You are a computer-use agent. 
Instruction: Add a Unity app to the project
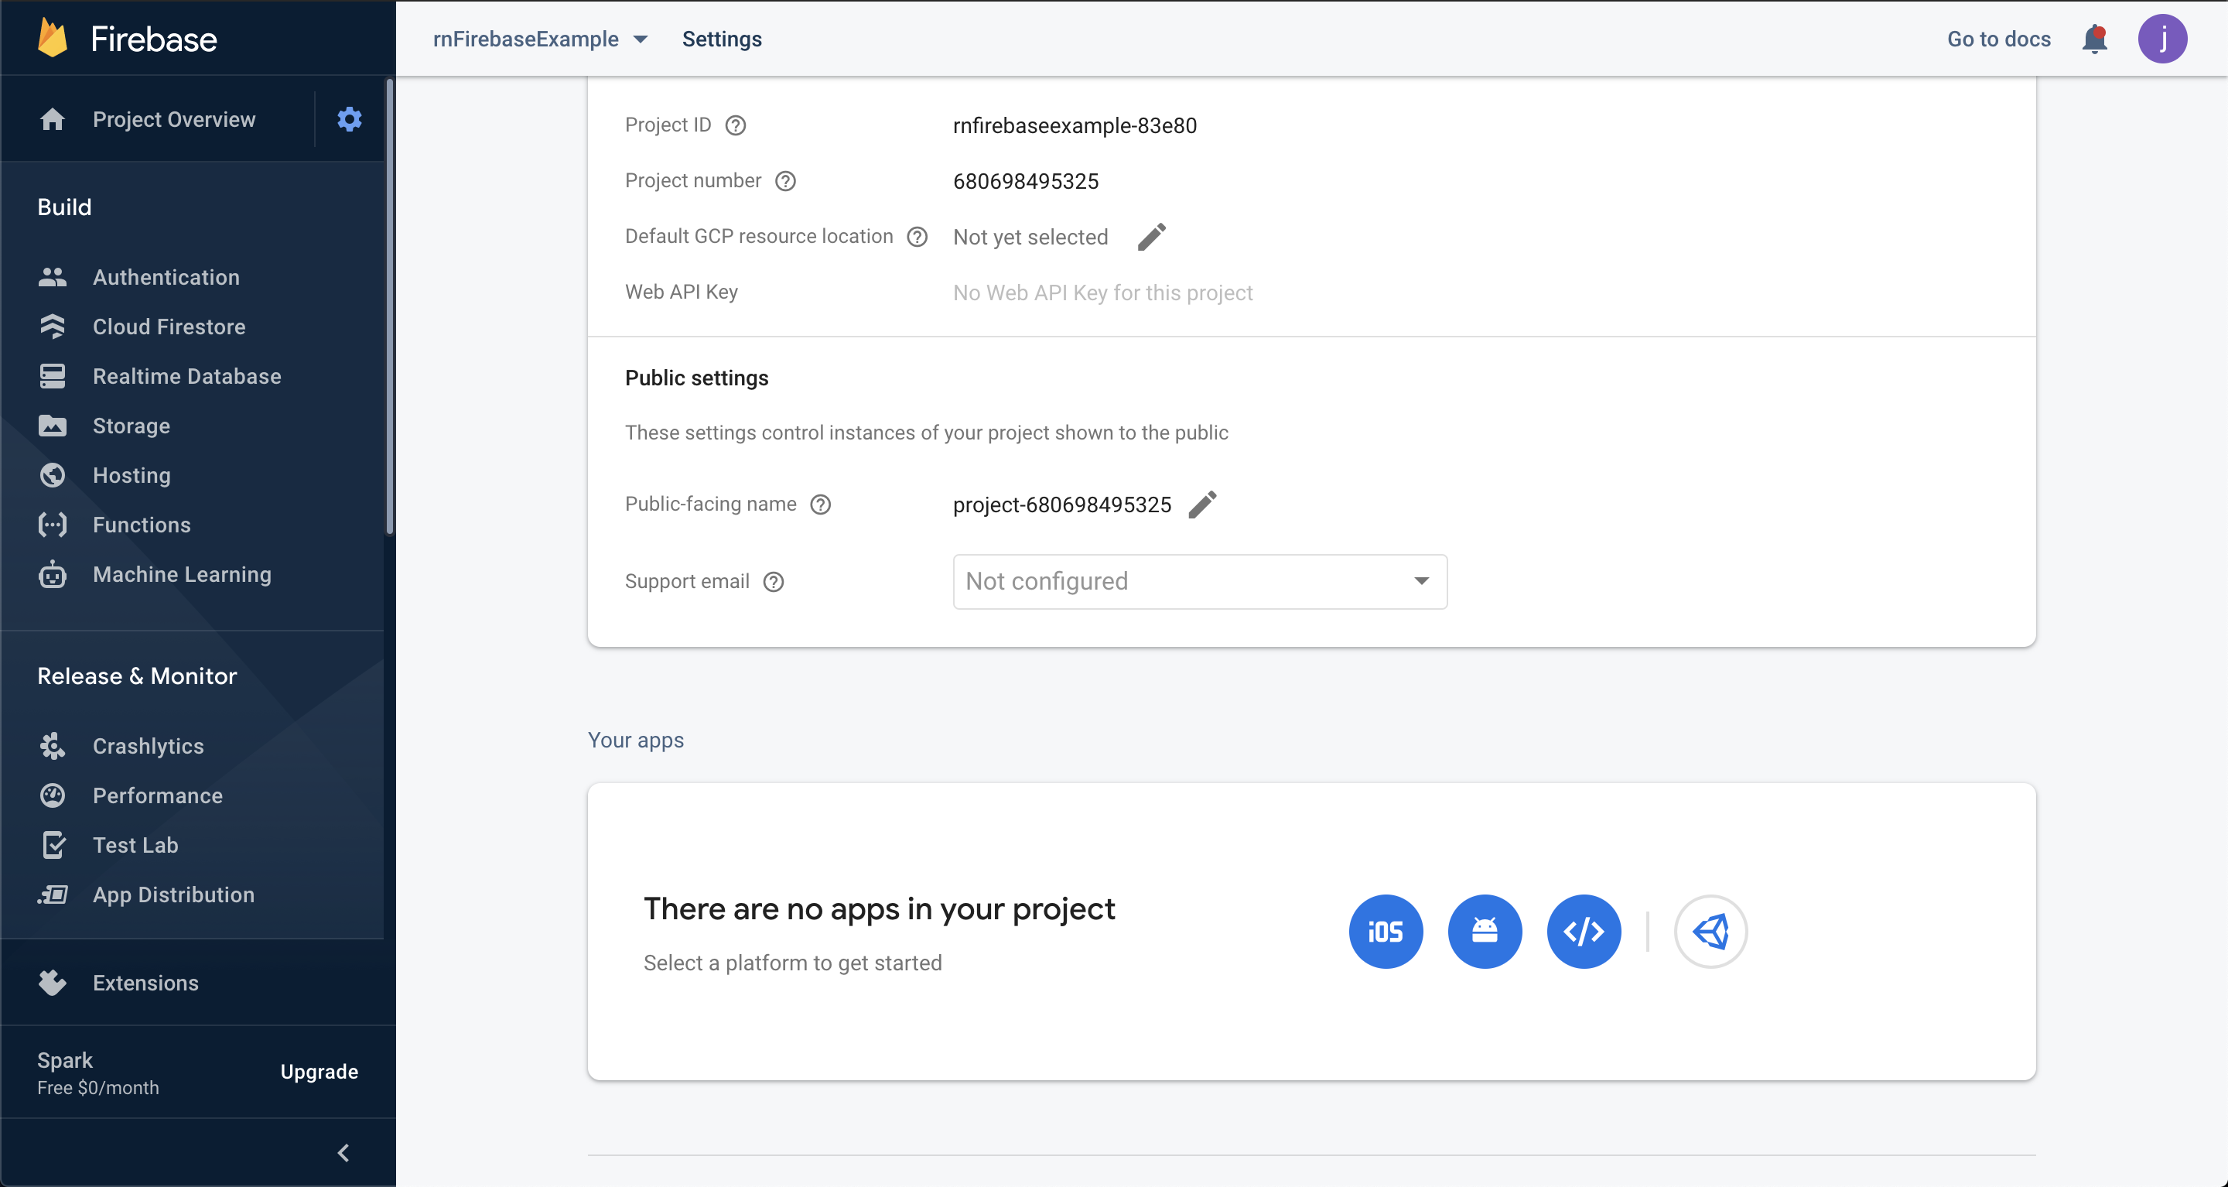[1710, 931]
